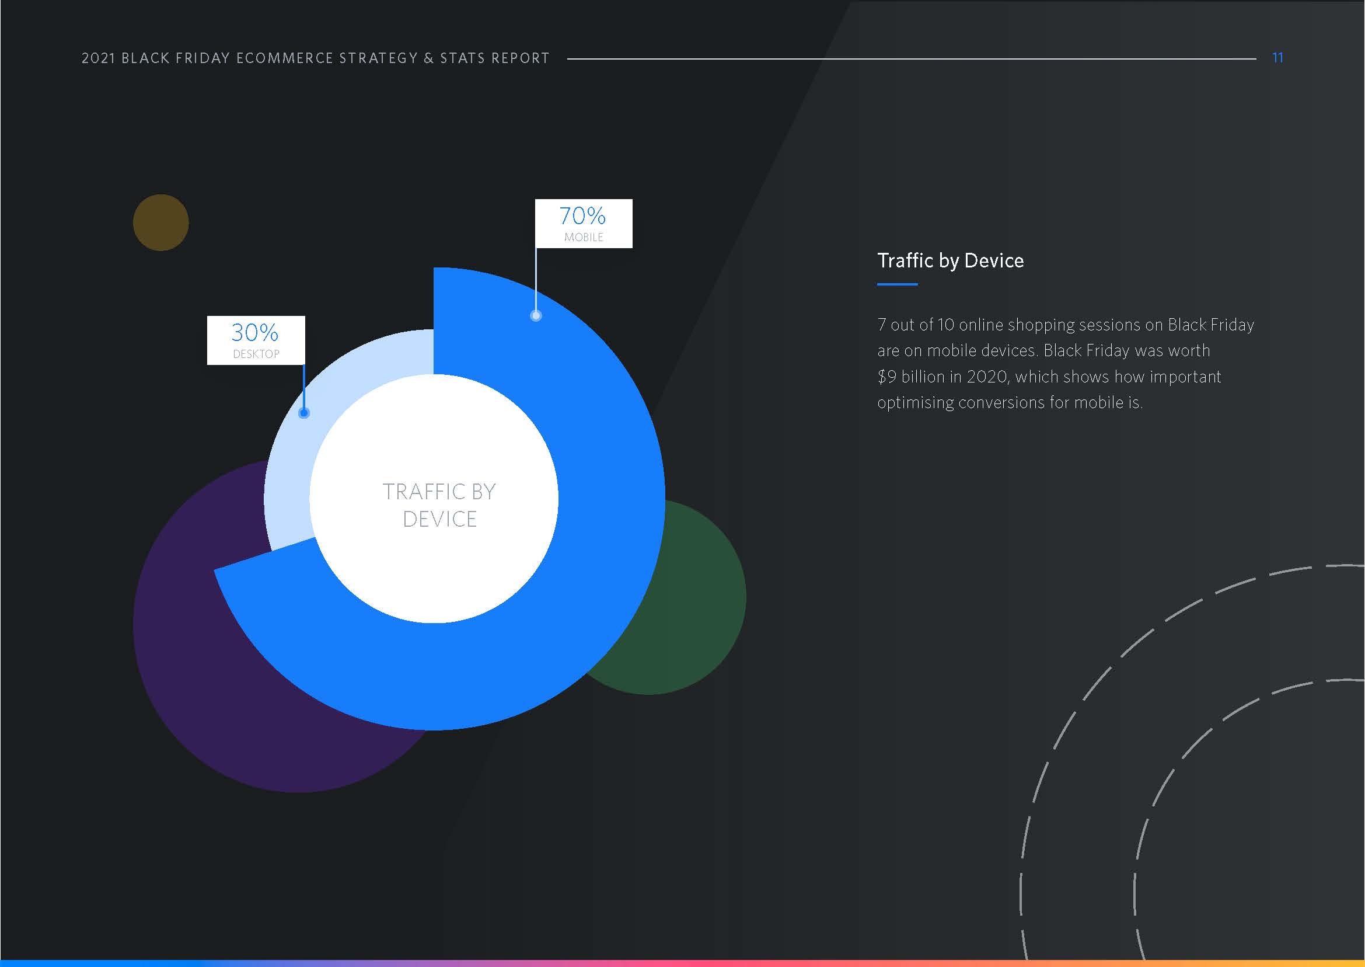
Task: Click the report title header text
Action: click(315, 58)
